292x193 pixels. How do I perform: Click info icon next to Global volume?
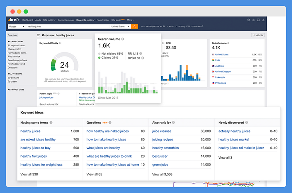[x=228, y=43]
